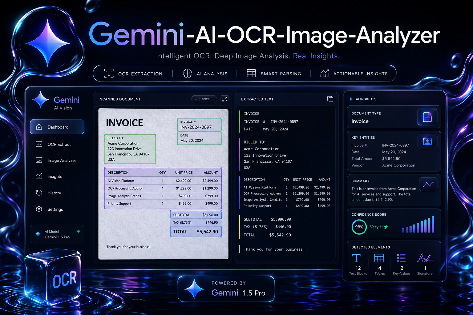Click the OCR Extract list icon
Screen dimensions: 473x315
(39, 144)
